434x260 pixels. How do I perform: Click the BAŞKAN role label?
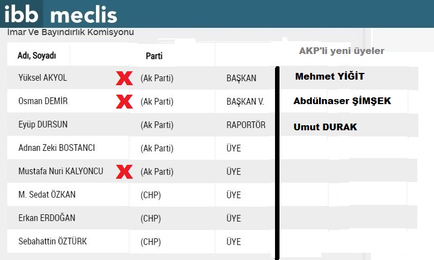(242, 79)
